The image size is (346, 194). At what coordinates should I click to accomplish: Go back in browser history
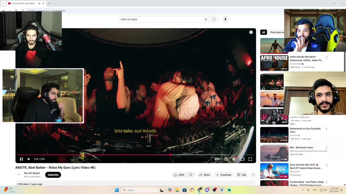(x=4, y=11)
